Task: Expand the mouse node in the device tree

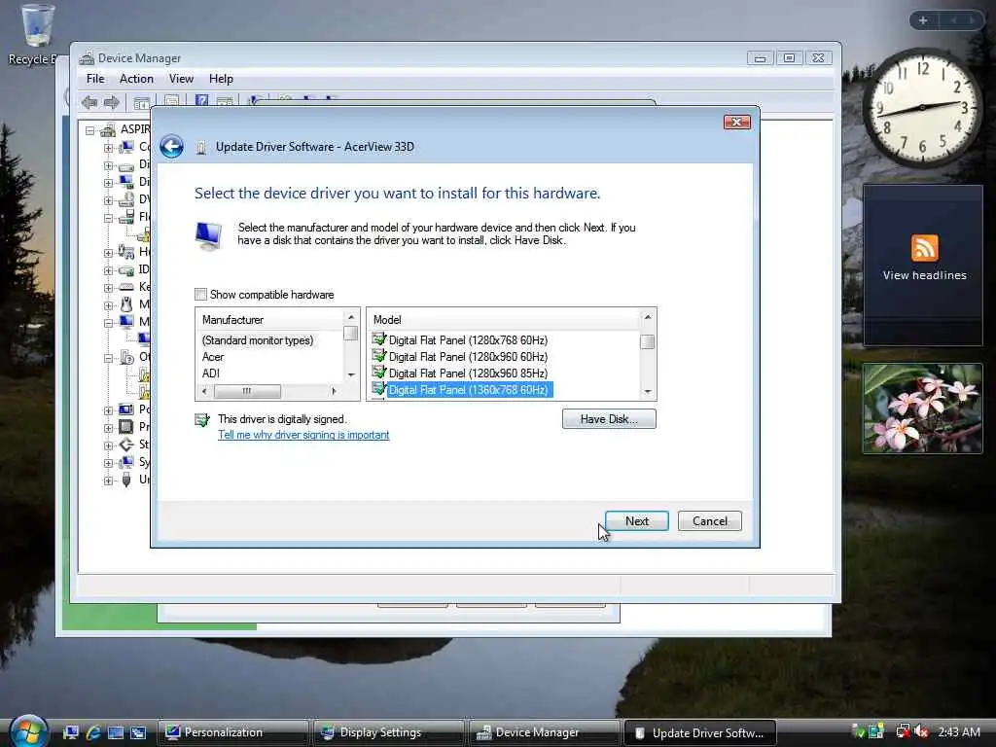Action: (108, 305)
